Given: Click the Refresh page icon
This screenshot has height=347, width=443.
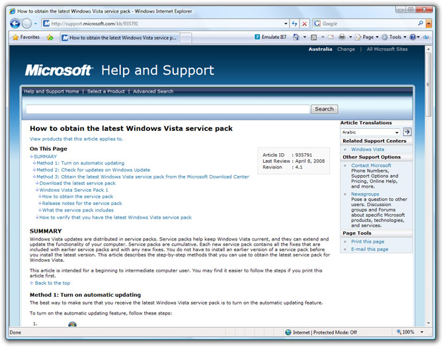Looking at the screenshot, I should (x=294, y=24).
